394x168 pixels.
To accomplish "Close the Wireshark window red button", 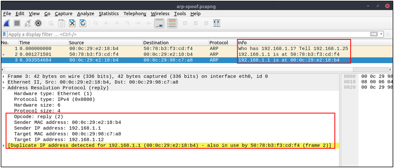I will point(388,6).
